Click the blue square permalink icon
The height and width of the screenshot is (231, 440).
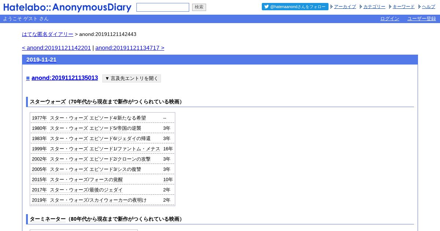pyautogui.click(x=28, y=78)
